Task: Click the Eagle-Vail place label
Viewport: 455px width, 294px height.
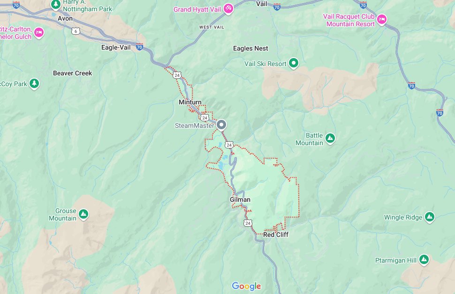Action: point(116,47)
